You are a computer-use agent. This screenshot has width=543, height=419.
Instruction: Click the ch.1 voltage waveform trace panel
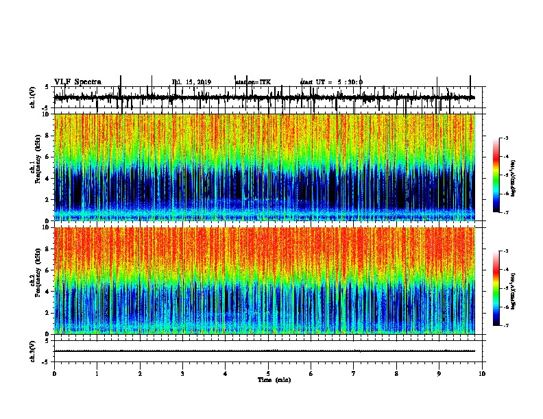point(267,97)
